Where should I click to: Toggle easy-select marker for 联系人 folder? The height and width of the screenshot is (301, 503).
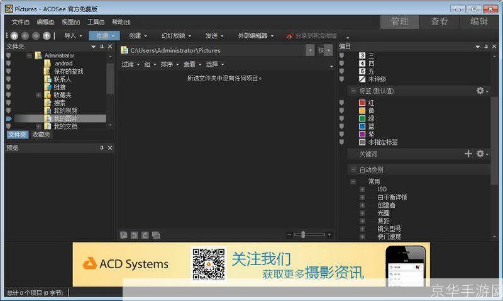8,79
